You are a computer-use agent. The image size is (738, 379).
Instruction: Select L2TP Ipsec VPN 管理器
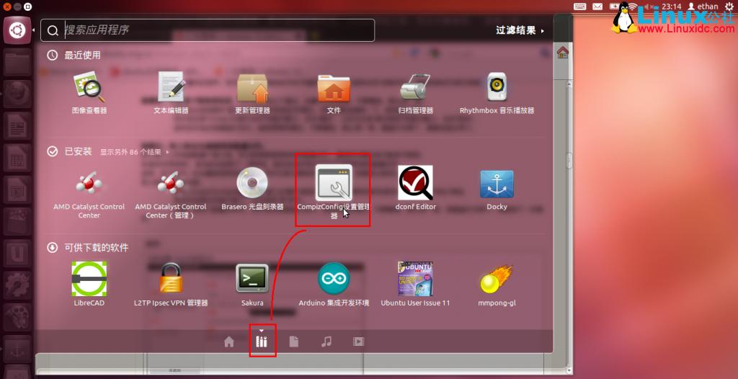click(171, 284)
